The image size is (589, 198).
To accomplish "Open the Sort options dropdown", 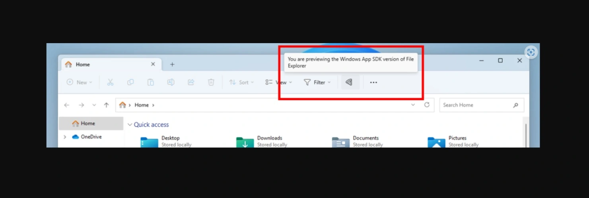I will pos(241,82).
